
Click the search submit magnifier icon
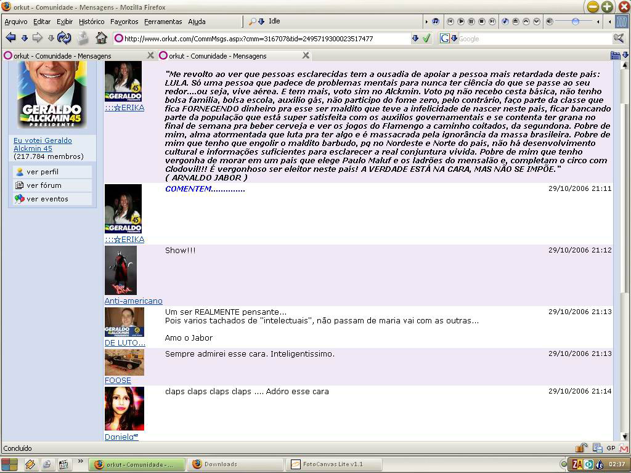619,38
